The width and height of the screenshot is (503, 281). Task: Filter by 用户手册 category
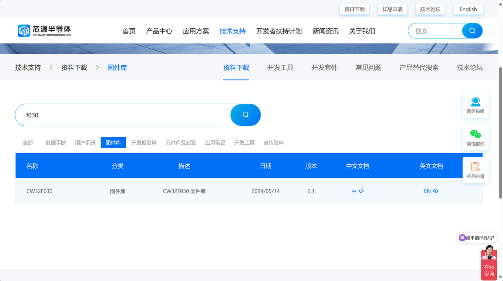[x=85, y=143]
